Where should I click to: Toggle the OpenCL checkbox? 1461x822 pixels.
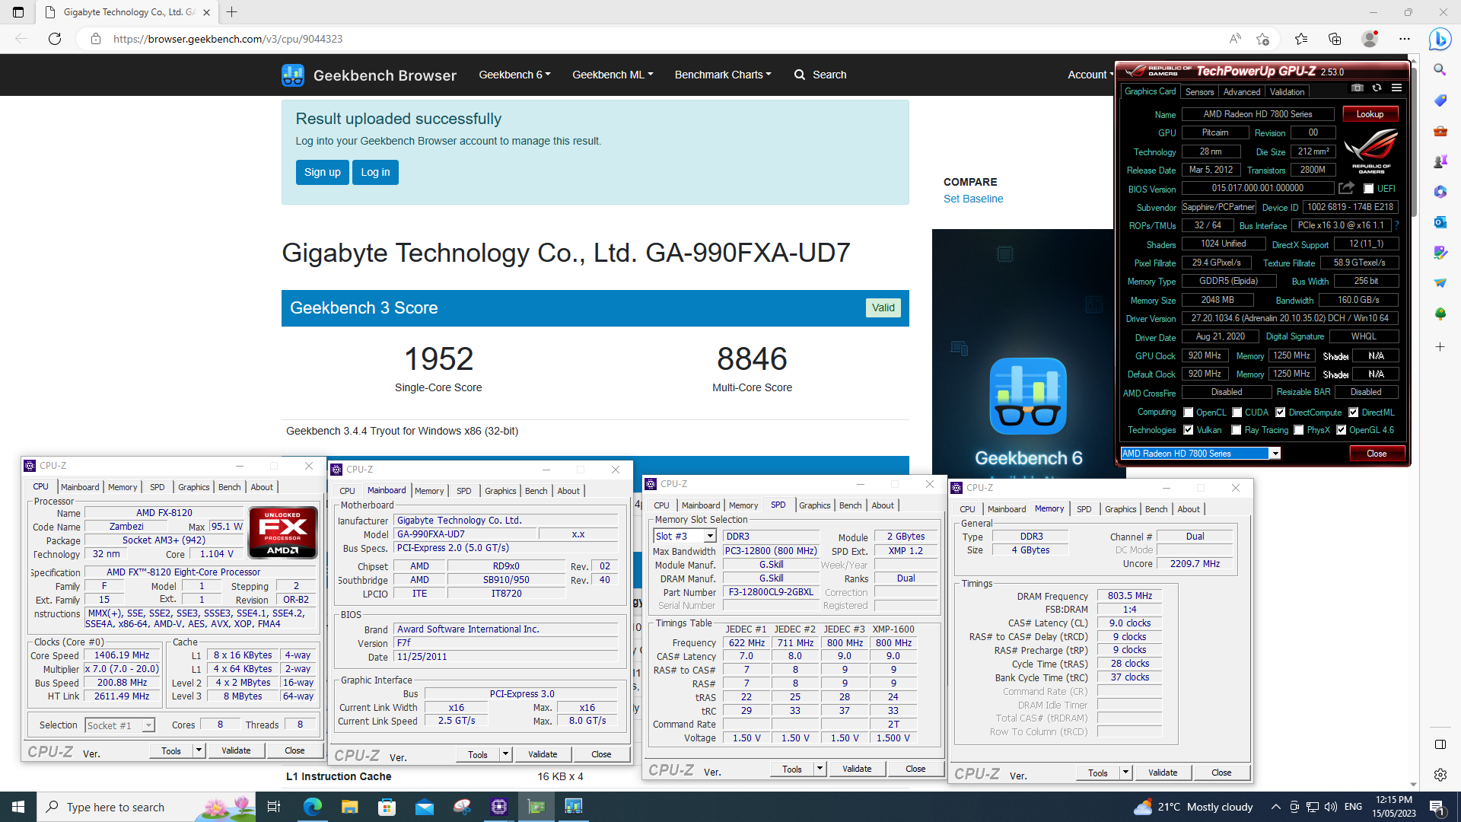tap(1188, 413)
